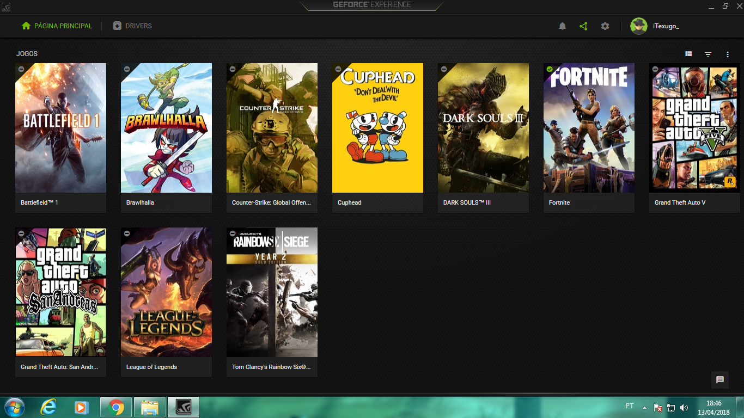The image size is (744, 418).
Task: Open the Dark Souls III cover art
Action: click(483, 128)
